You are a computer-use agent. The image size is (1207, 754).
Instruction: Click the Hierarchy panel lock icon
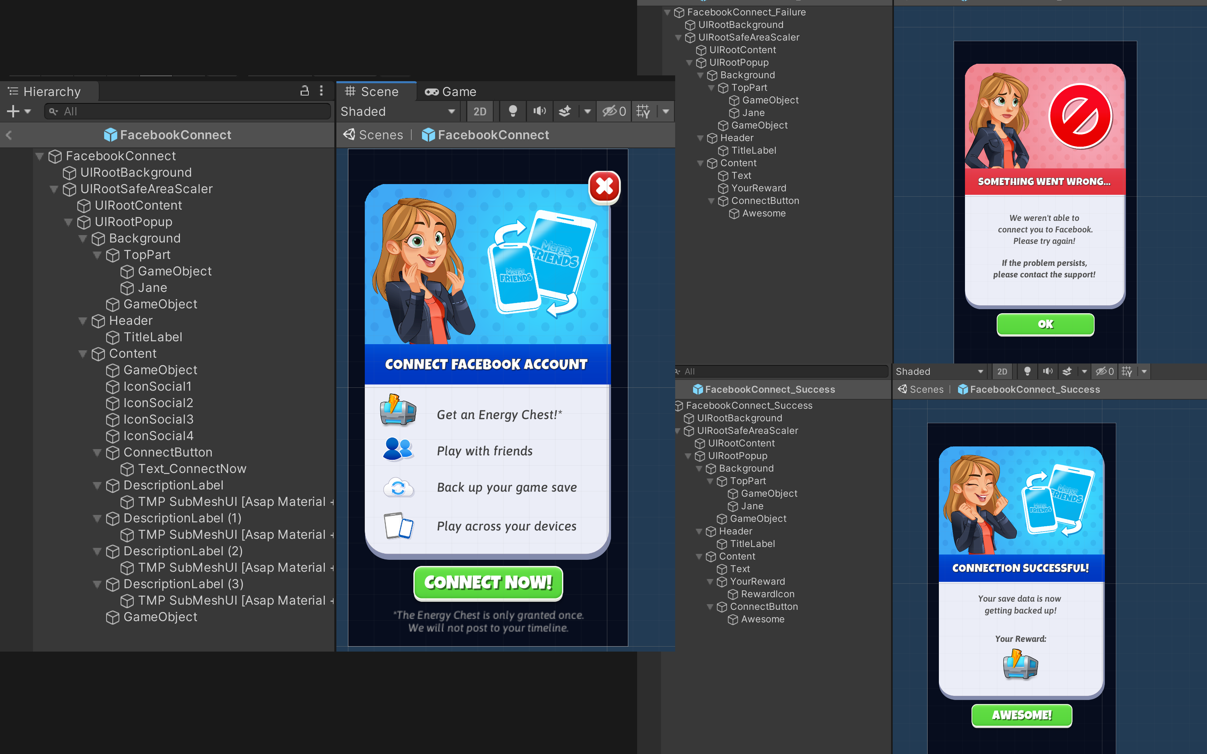pyautogui.click(x=304, y=91)
